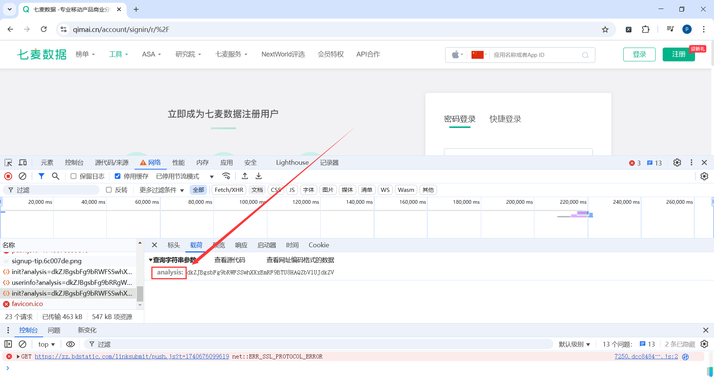
Task: Create a live expression eye icon
Action: 70,344
